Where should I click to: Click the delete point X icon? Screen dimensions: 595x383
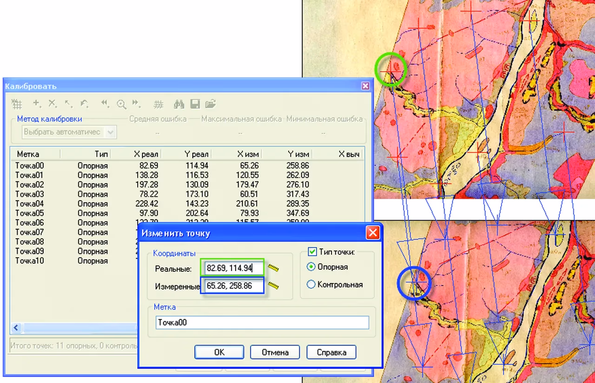click(53, 104)
